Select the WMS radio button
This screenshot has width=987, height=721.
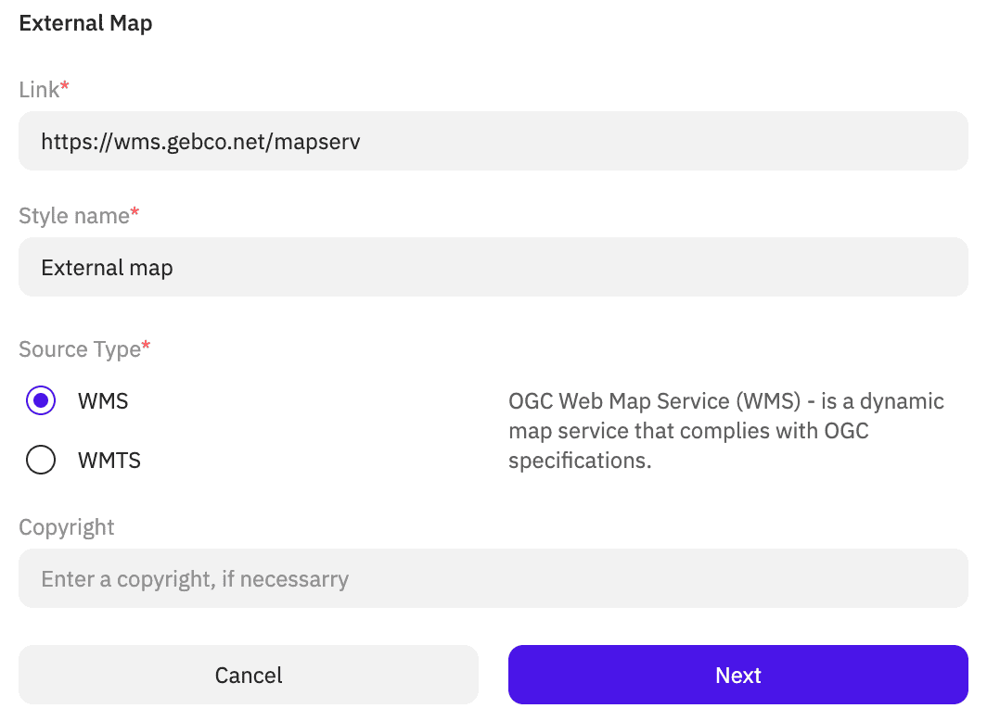(41, 401)
